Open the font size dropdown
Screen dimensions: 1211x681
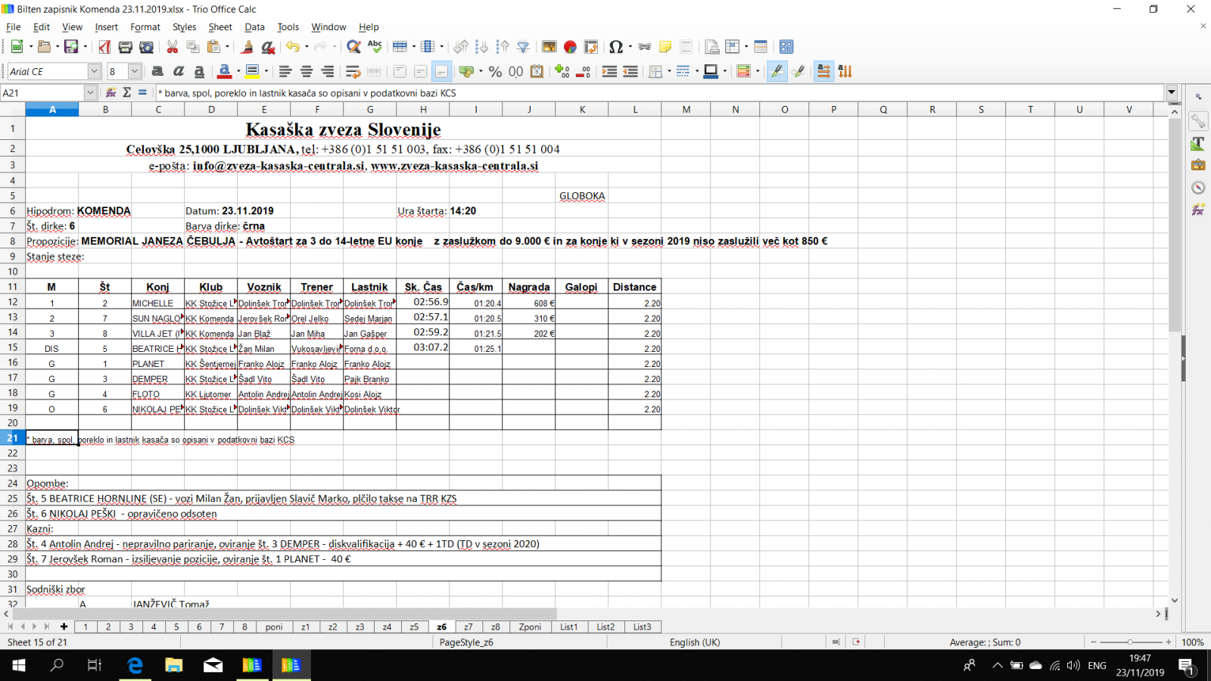[135, 71]
